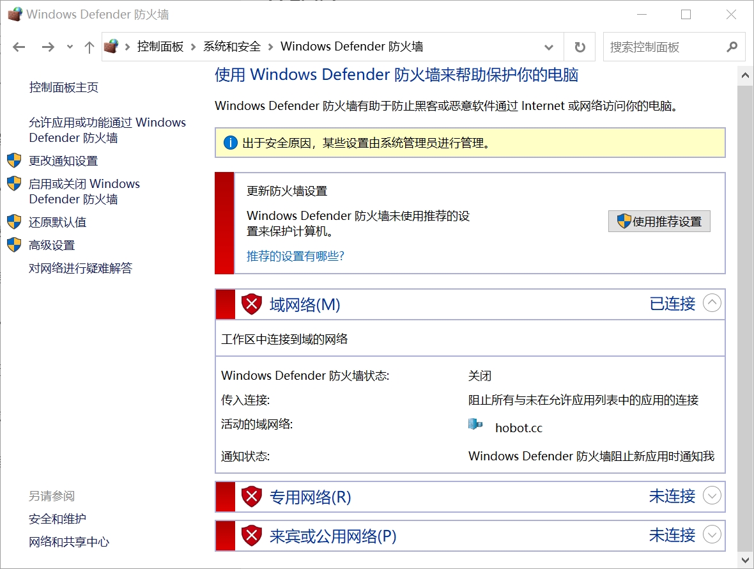
Task: Click the vertical scrollbar down arrow
Action: (745, 559)
